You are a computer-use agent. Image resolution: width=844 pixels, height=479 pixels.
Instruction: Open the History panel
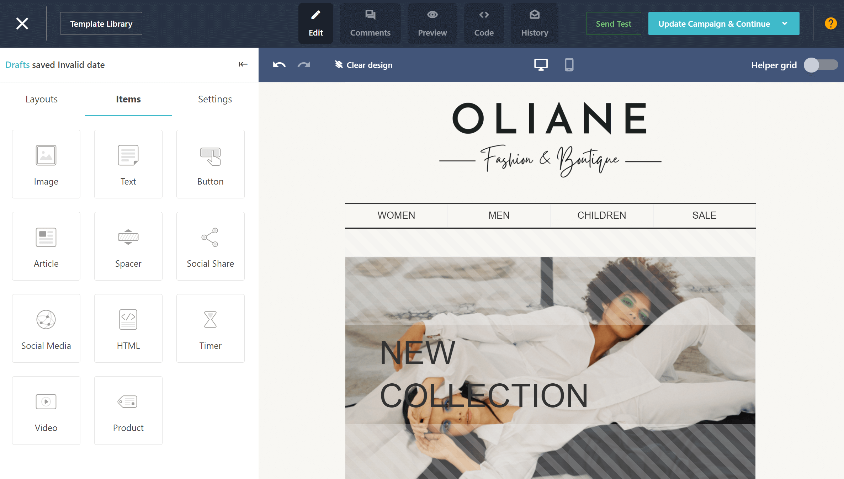click(x=535, y=24)
